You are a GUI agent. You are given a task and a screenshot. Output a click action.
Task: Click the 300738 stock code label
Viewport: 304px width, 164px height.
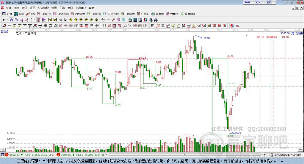click(285, 33)
